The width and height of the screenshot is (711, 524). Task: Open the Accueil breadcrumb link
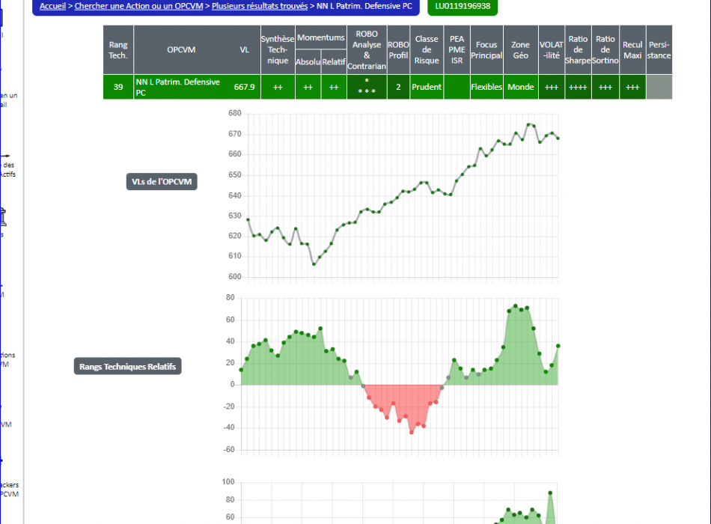click(52, 6)
